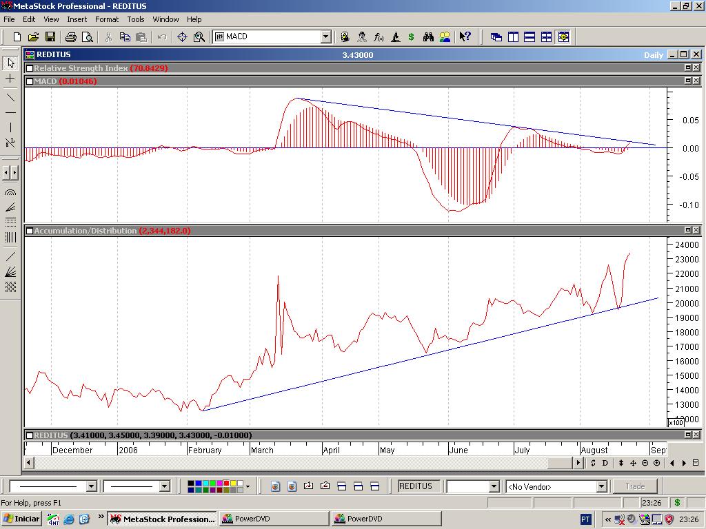
Task: Open the Indicator Builder function icon
Action: coord(379,37)
